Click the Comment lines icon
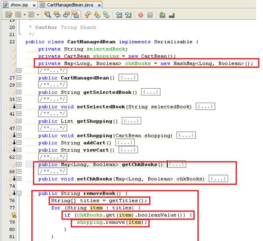 162,15
